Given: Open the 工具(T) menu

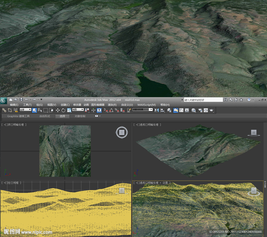Looking at the screenshot, I should (x=27, y=105).
